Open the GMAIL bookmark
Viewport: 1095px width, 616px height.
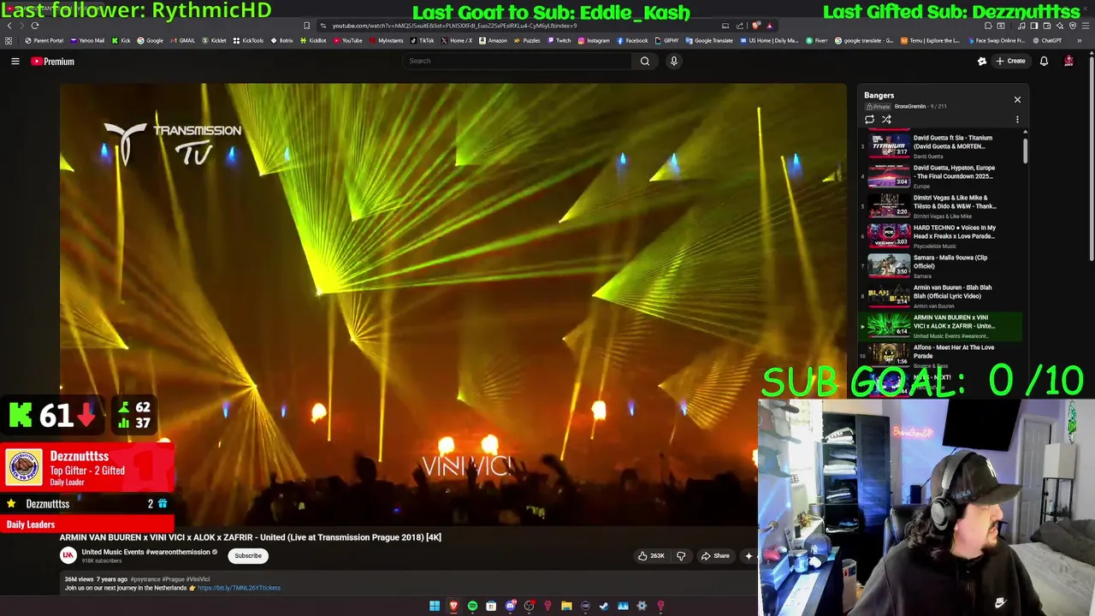coord(182,40)
